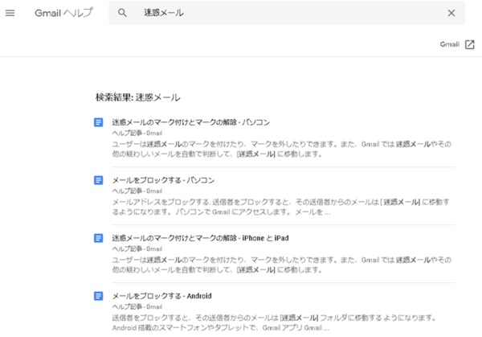This screenshot has height=337, width=482.
Task: Open メールをブロックする - パソコン article
Action: pos(163,180)
